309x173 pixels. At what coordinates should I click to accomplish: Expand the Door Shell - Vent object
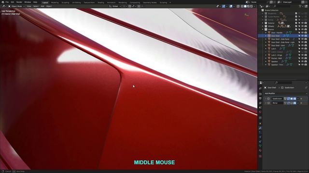pyautogui.click(x=266, y=46)
